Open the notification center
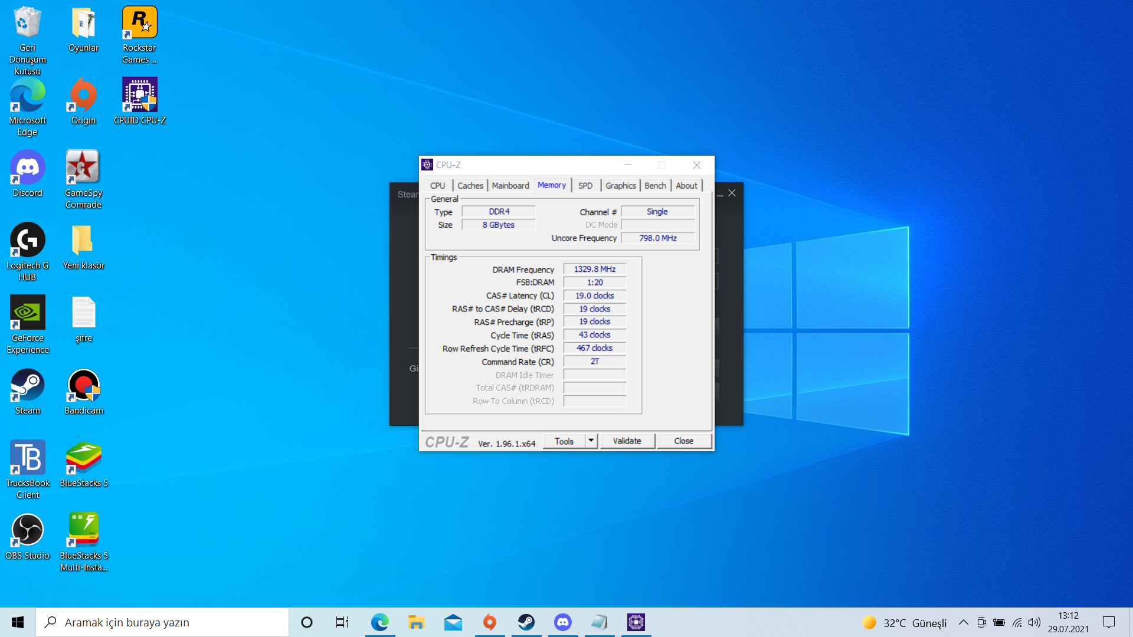The width and height of the screenshot is (1133, 637). pyautogui.click(x=1109, y=622)
